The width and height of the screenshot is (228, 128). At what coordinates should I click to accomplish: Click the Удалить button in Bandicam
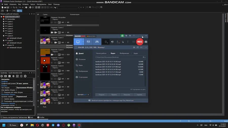click(139, 95)
